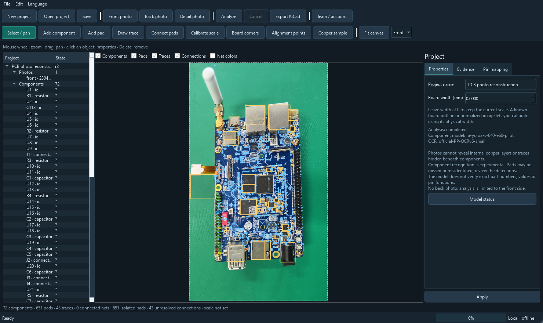Select the Calibrate scale tool
Viewport: 543px width, 323px height.
[x=205, y=33]
